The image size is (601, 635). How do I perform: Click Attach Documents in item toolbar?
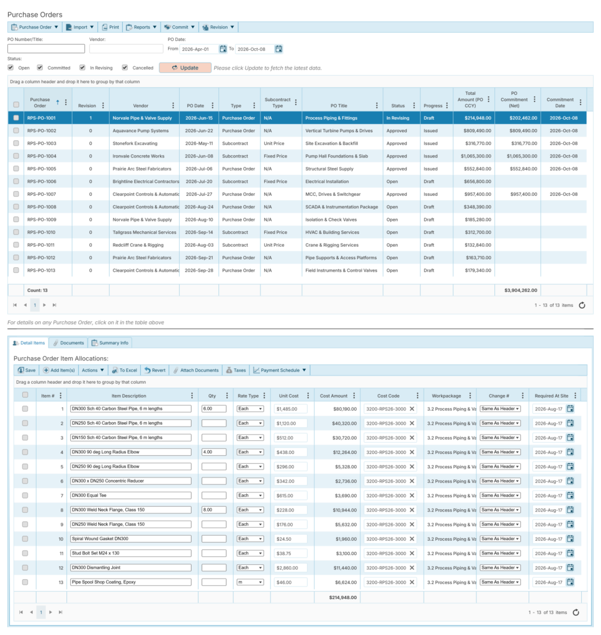[x=196, y=370]
